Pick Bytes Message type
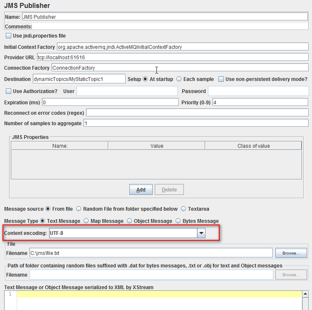Image resolution: width=312 pixels, height=310 pixels. pyautogui.click(x=178, y=221)
